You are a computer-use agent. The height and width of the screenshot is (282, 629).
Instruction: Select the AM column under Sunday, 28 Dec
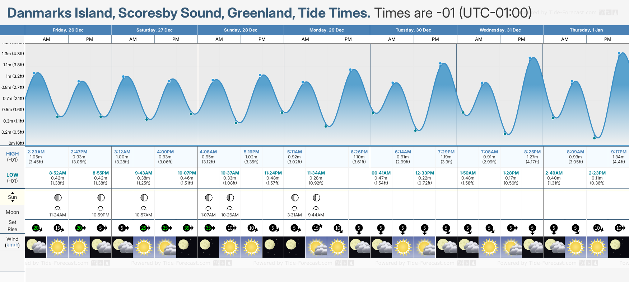point(219,39)
